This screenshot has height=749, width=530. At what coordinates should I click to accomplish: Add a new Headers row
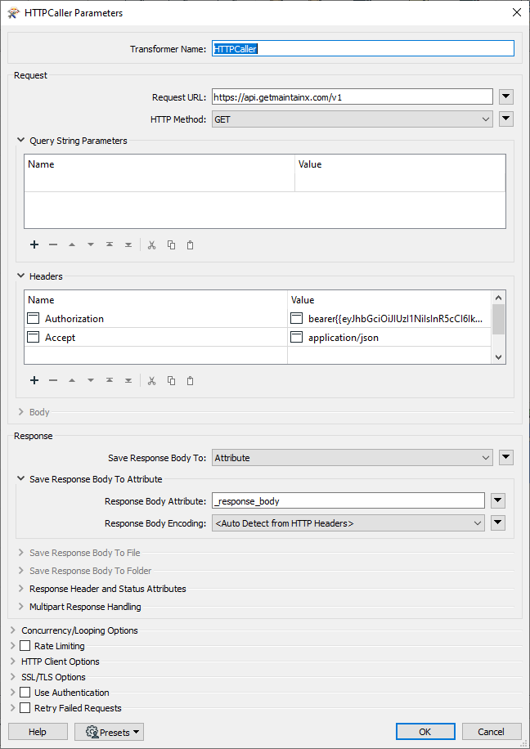point(34,380)
